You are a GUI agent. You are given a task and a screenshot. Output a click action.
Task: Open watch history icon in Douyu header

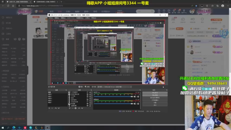[159, 11]
